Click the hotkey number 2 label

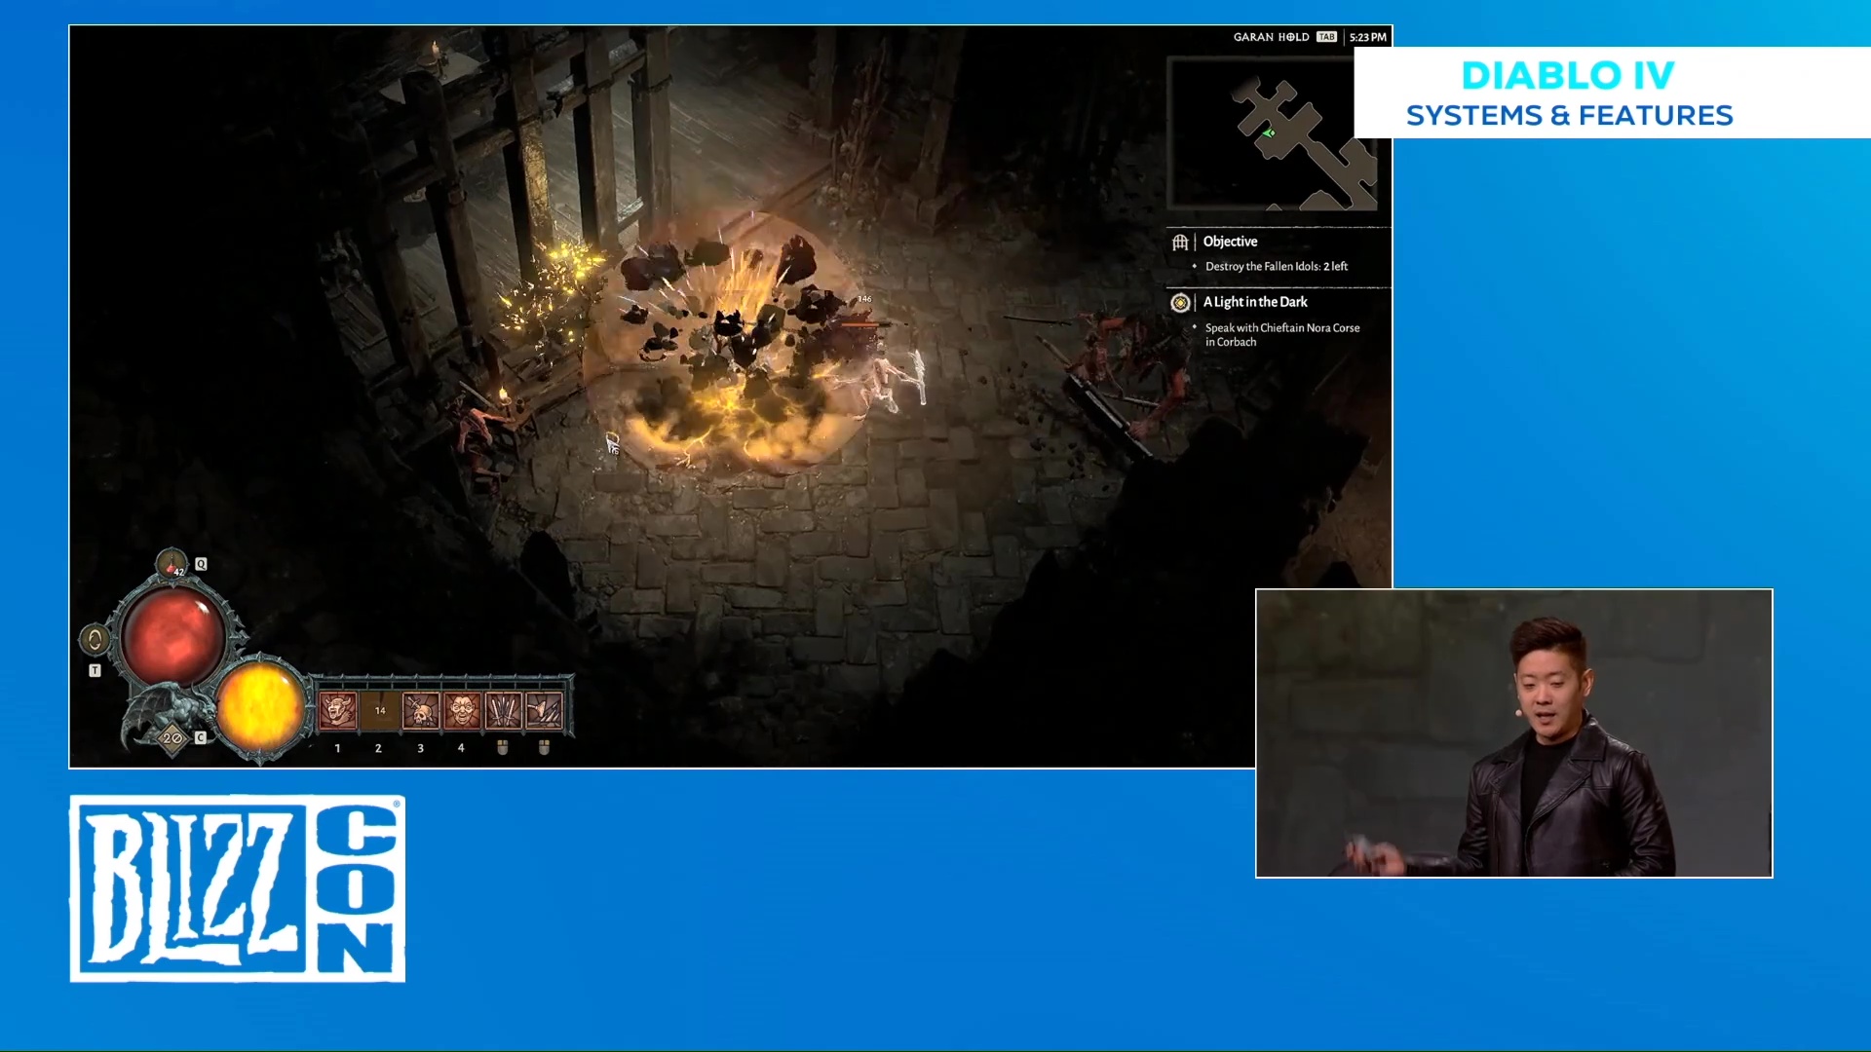pyautogui.click(x=378, y=748)
